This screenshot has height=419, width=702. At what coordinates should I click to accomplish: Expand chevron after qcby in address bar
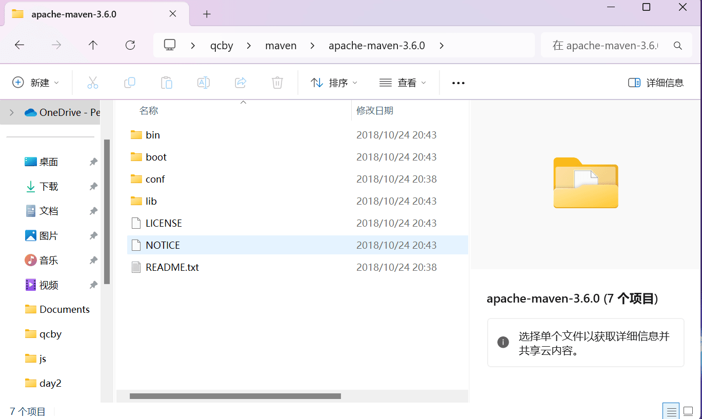coord(249,46)
